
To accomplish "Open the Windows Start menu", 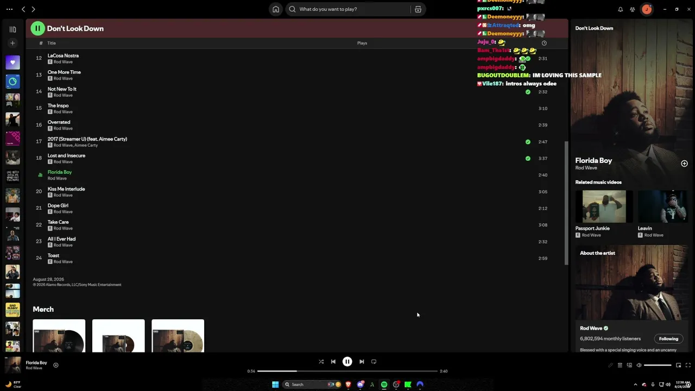I will point(275,384).
